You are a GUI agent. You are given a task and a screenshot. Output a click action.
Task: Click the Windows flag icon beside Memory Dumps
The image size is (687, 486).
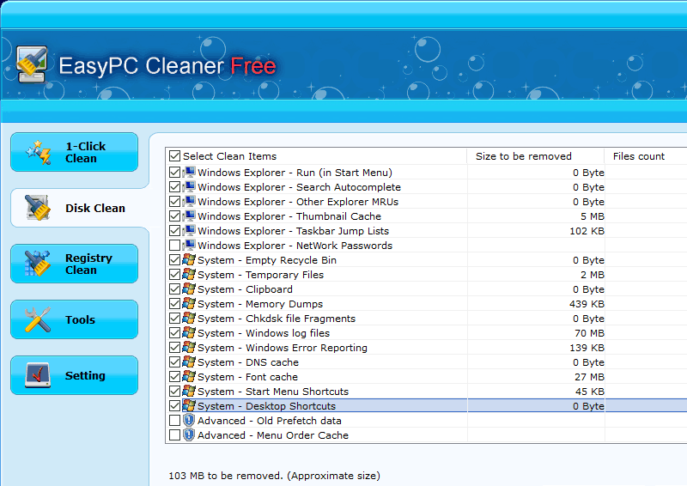tap(189, 304)
